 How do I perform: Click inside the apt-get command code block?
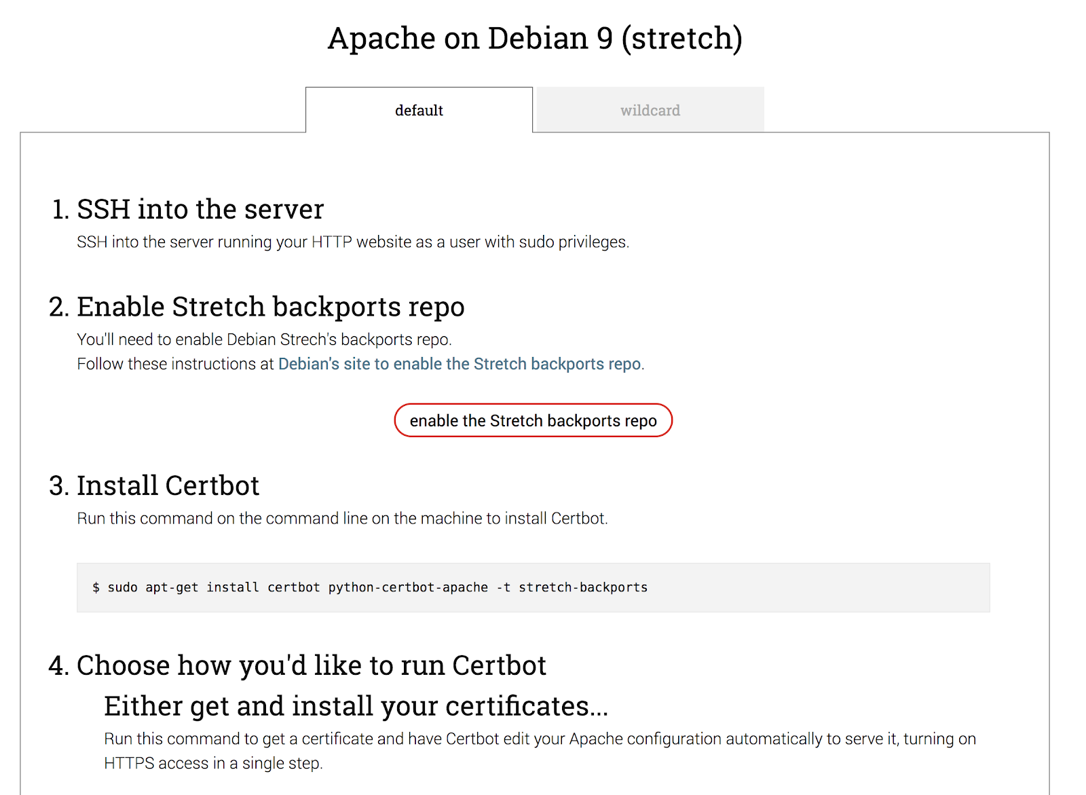[x=814, y=587]
